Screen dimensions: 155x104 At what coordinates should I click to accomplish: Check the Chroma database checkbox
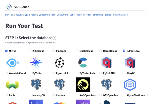[x=53, y=95]
